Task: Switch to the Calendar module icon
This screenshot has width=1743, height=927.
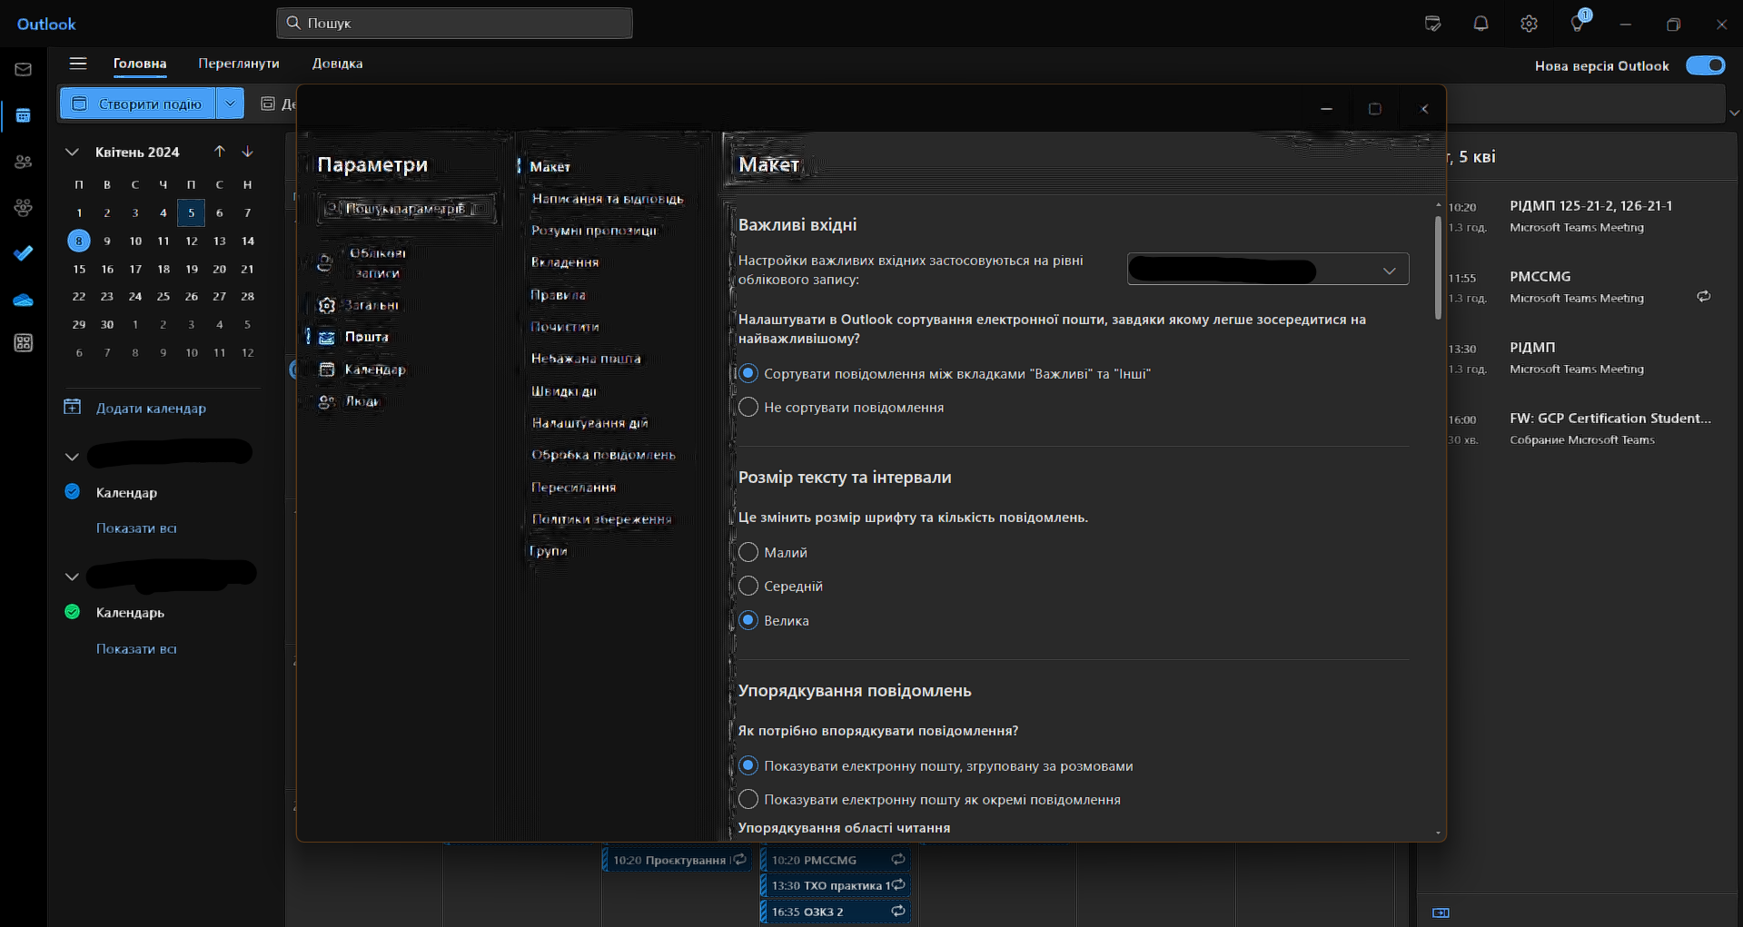Action: coord(24,115)
